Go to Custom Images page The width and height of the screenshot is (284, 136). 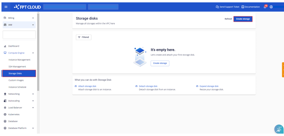16,80
